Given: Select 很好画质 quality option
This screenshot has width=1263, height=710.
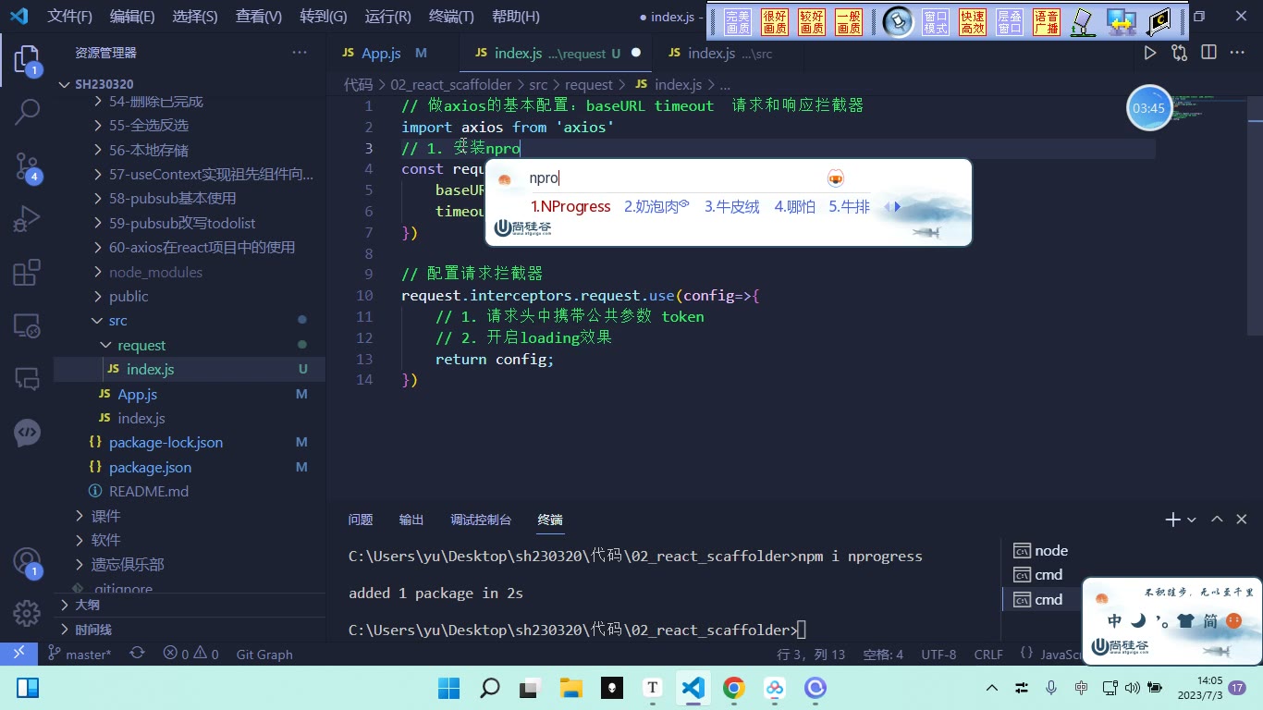Looking at the screenshot, I should pos(775,22).
